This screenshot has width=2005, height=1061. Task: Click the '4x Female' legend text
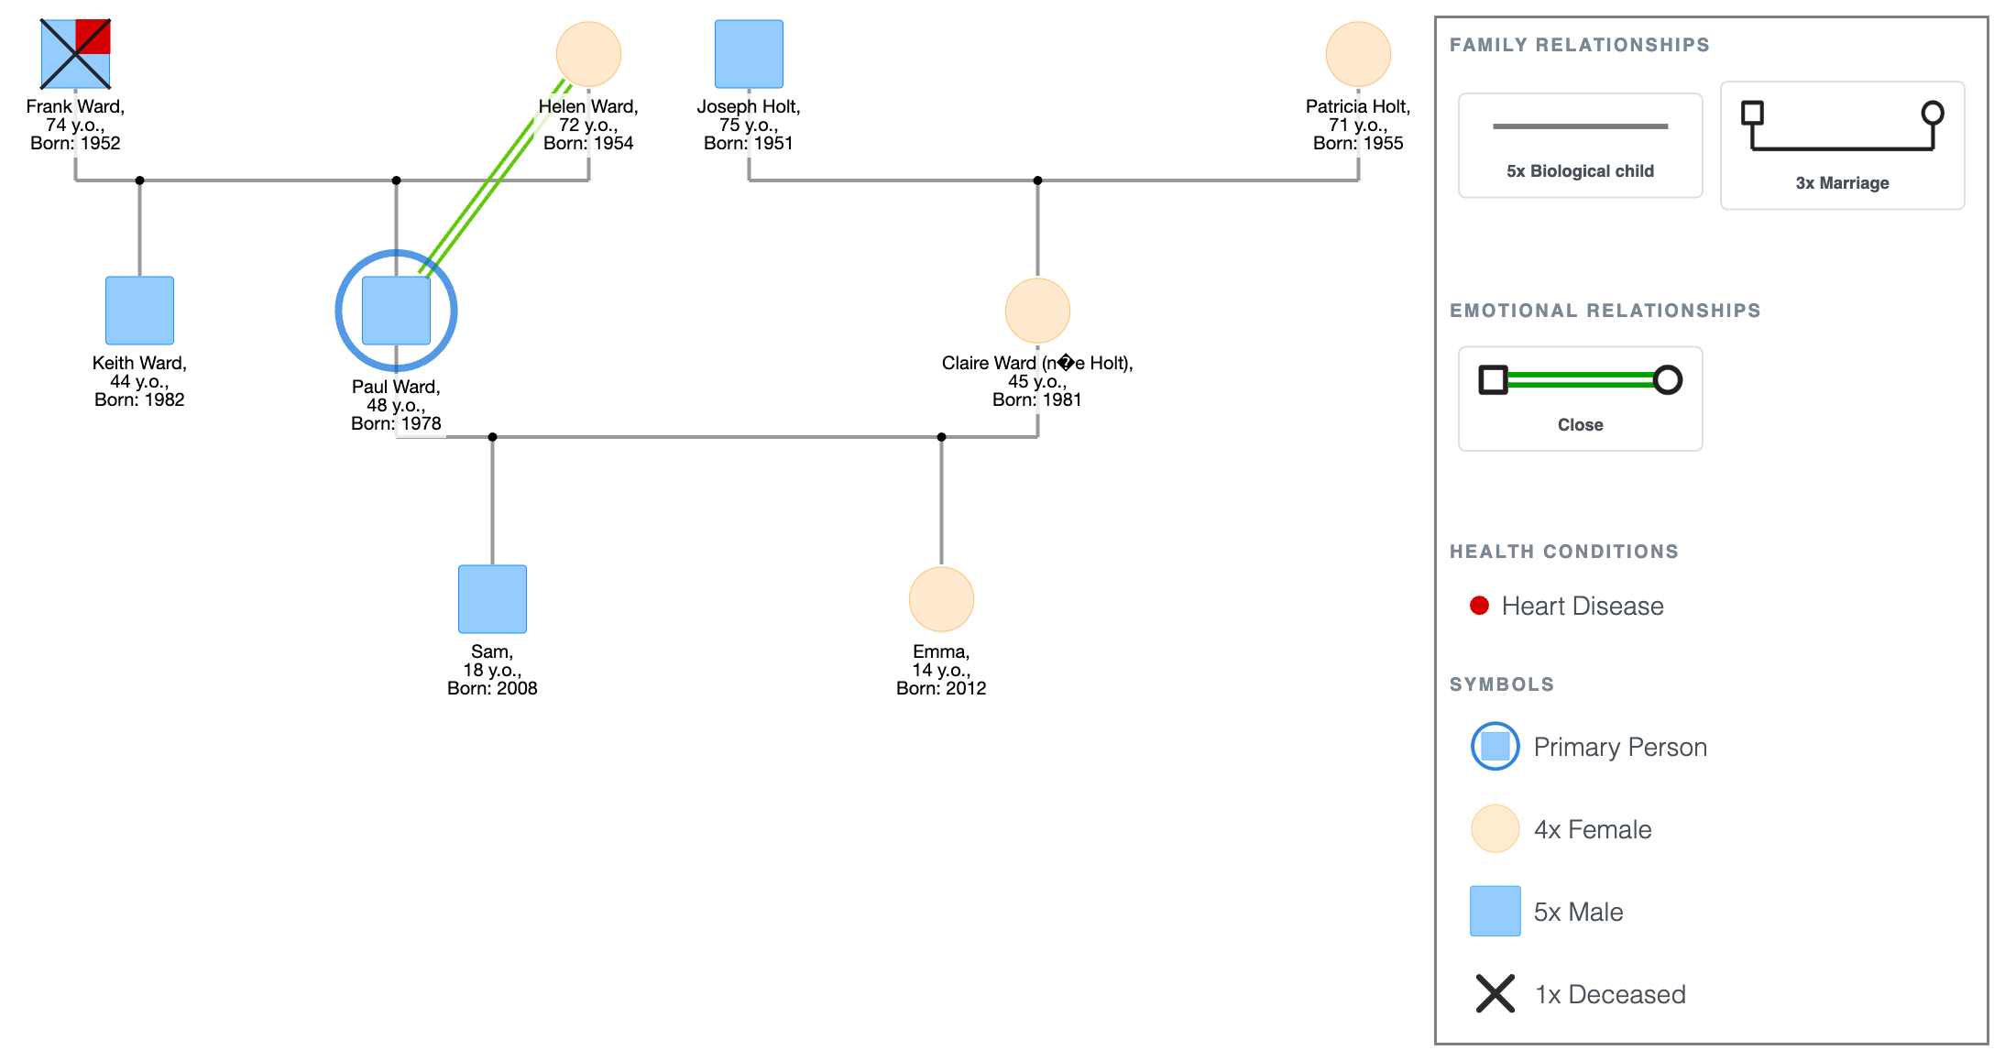coord(1593,829)
